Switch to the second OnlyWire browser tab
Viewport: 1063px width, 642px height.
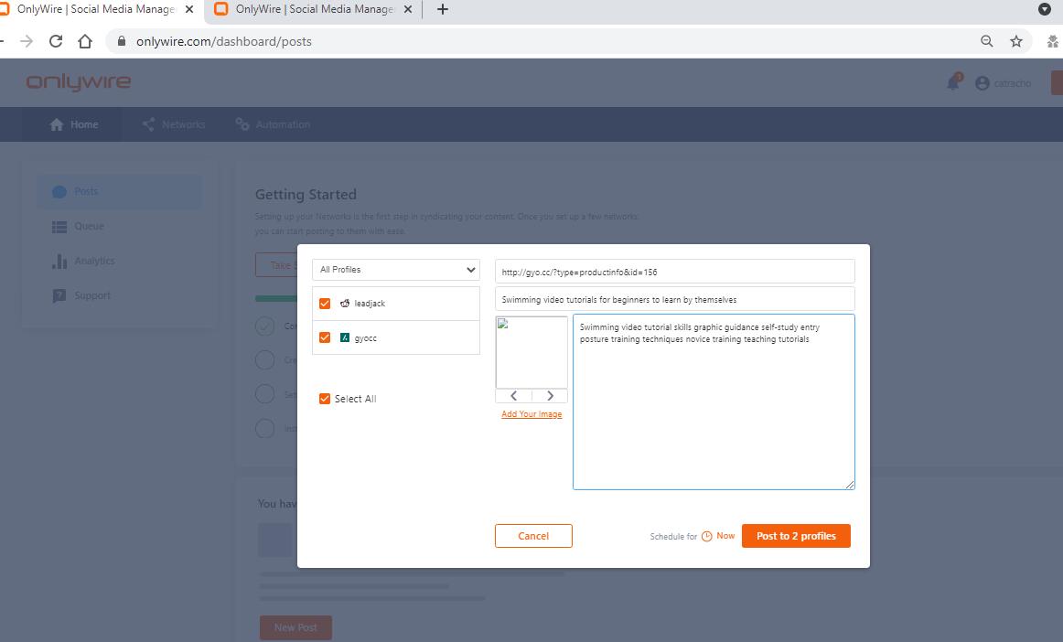[x=313, y=9]
